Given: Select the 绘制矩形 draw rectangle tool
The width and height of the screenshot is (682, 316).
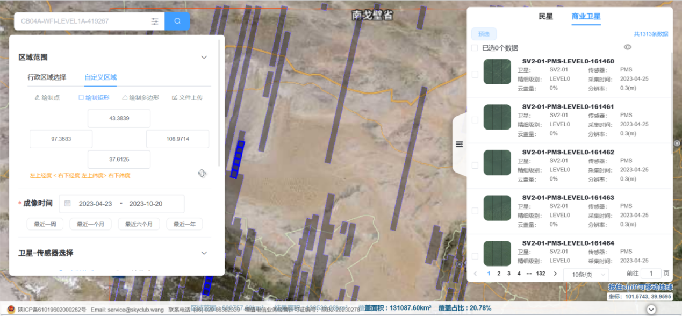Looking at the screenshot, I should point(94,98).
